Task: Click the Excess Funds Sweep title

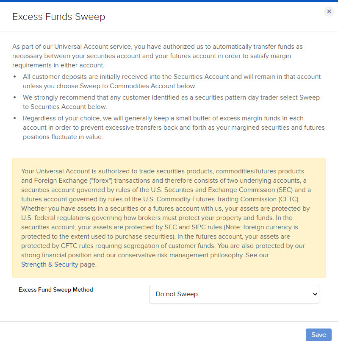Action: pyautogui.click(x=58, y=17)
